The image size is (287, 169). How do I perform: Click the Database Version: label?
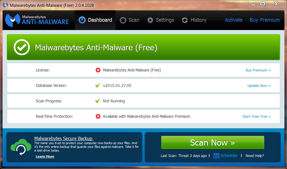[x=51, y=86]
